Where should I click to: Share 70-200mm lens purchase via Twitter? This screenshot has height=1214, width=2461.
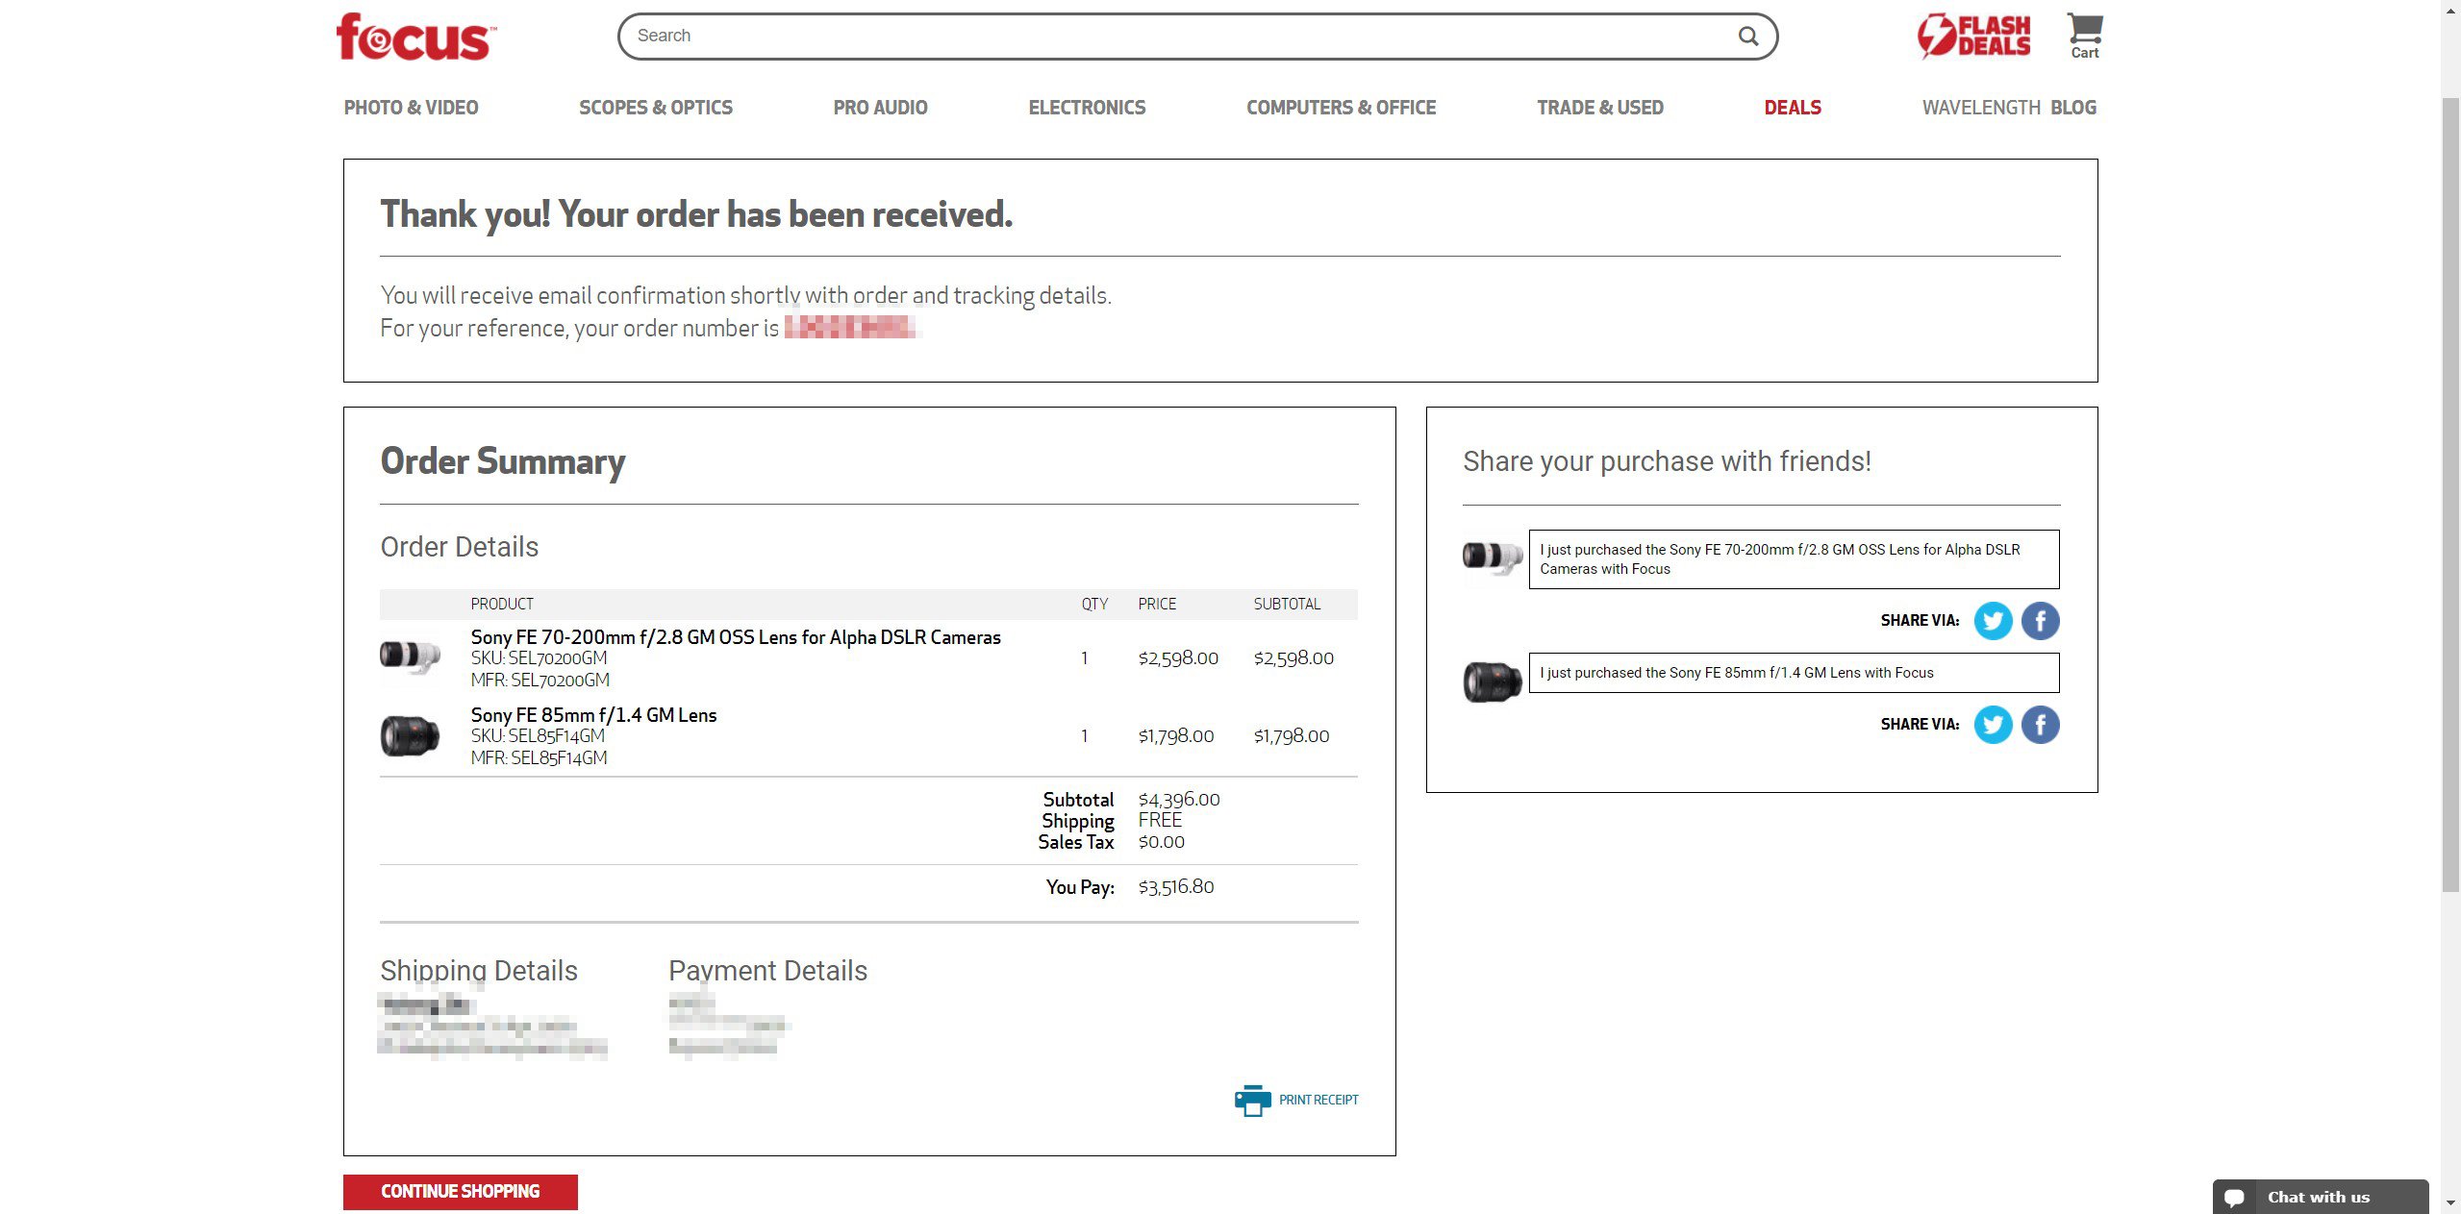(x=1993, y=621)
